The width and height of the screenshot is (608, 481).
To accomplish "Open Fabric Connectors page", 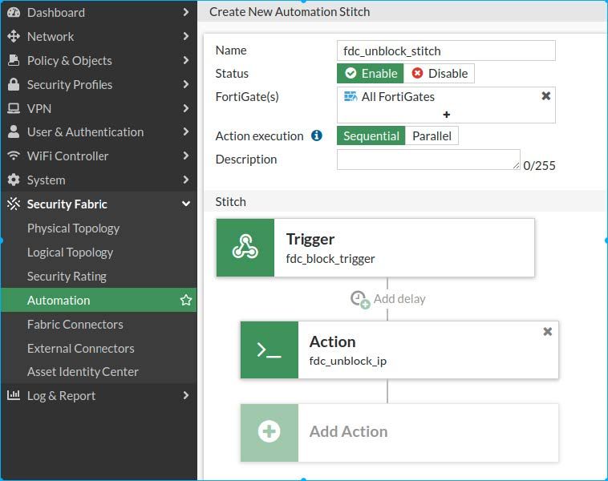I will (75, 325).
